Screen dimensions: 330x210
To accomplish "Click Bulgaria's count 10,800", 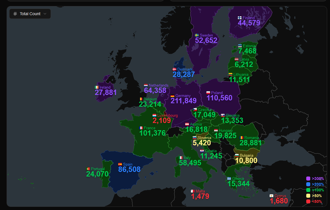I will (246, 161).
